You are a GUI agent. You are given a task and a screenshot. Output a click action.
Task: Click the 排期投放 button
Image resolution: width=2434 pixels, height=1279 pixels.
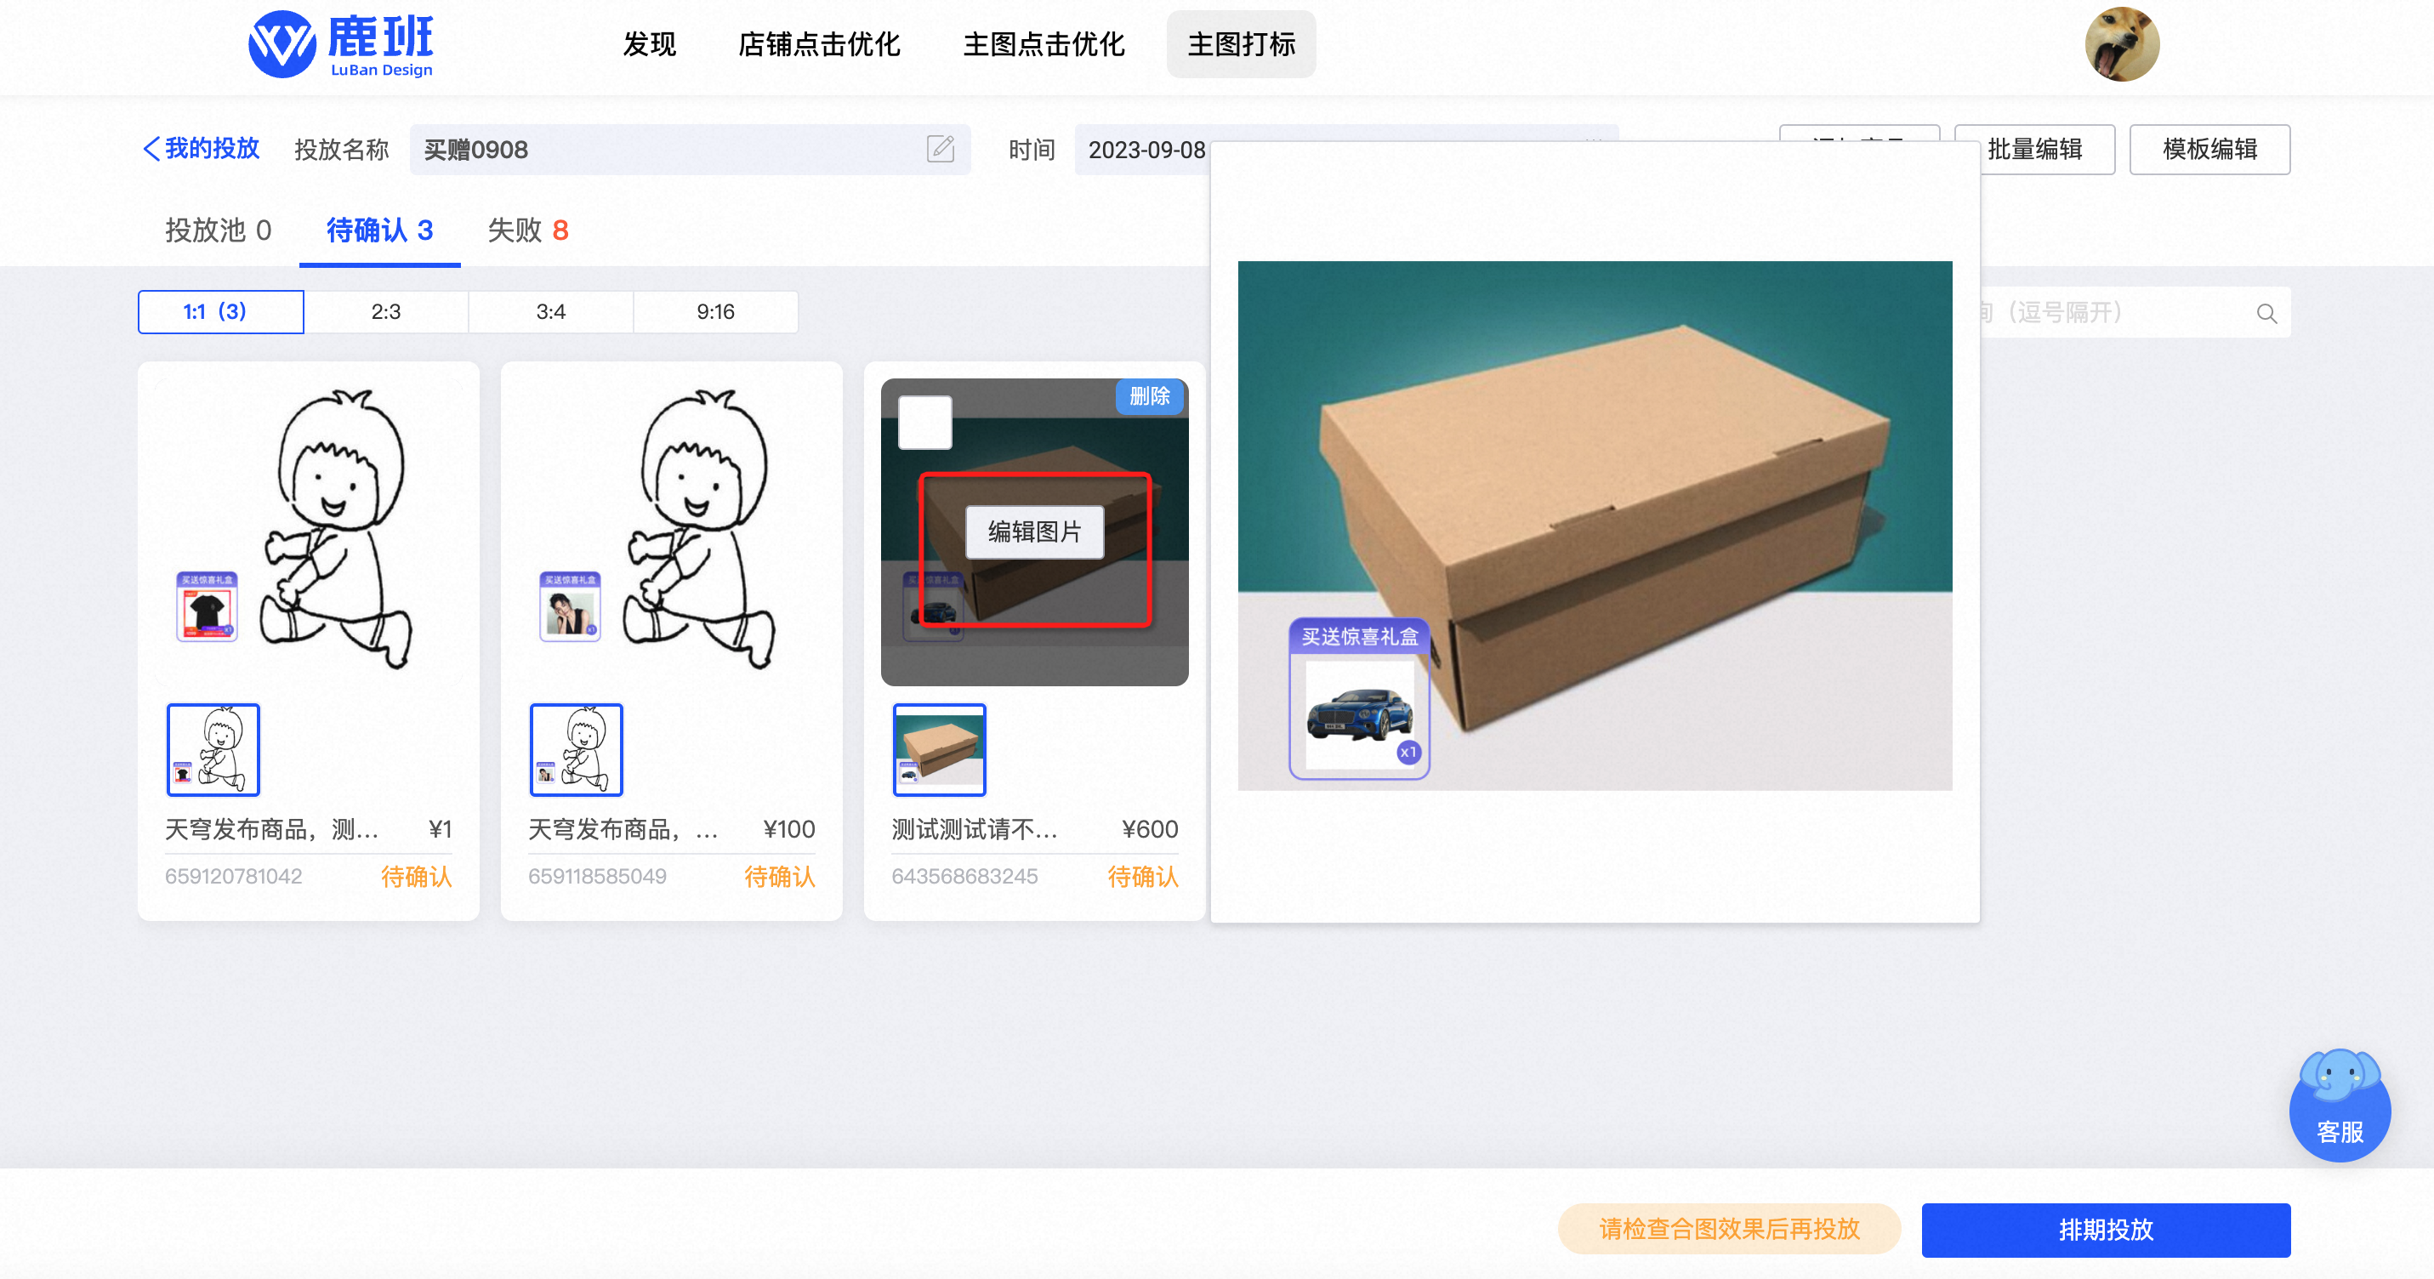[x=2105, y=1230]
